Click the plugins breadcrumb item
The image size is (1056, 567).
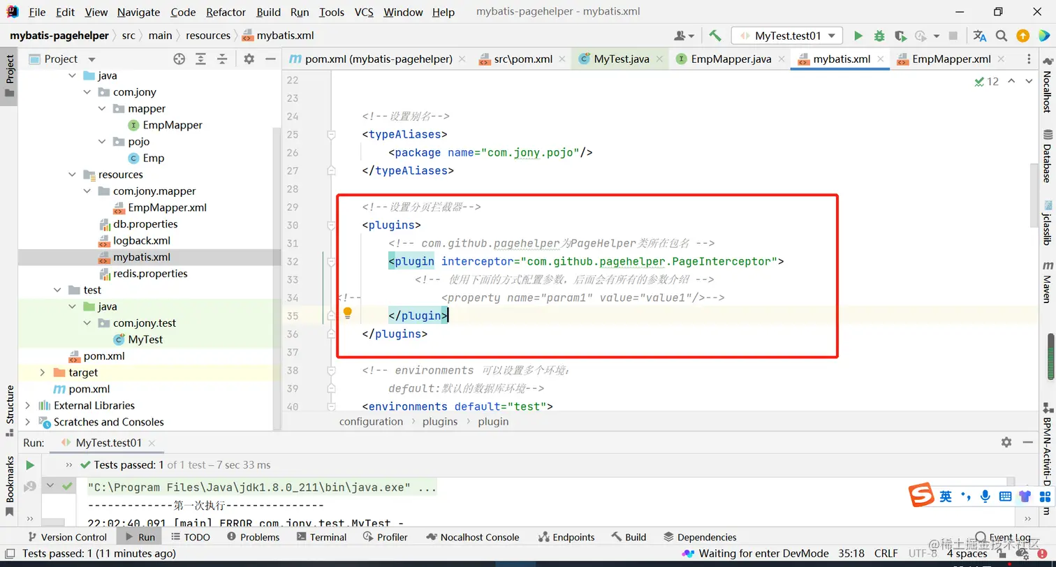click(x=440, y=422)
